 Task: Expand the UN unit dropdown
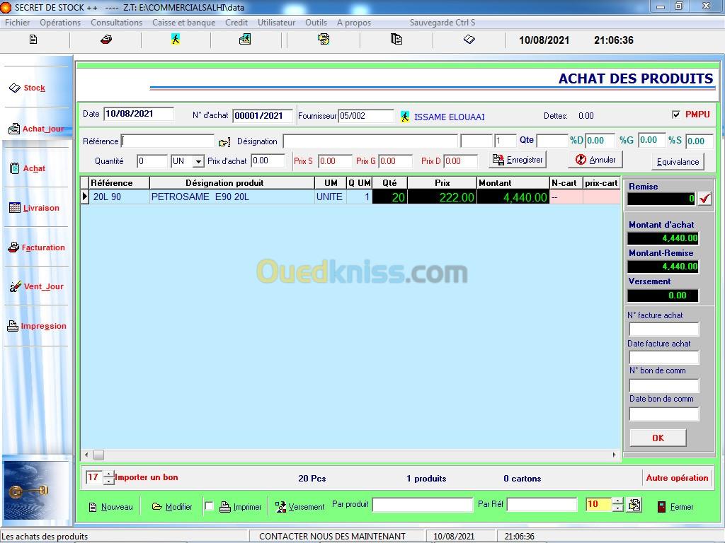coord(198,161)
